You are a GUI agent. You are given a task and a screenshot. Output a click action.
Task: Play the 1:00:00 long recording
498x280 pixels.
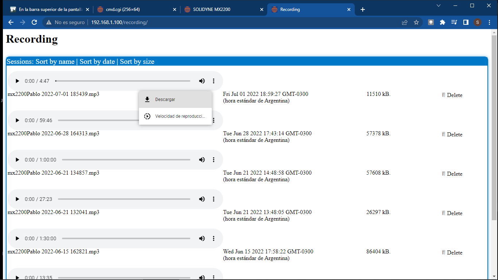click(x=17, y=160)
